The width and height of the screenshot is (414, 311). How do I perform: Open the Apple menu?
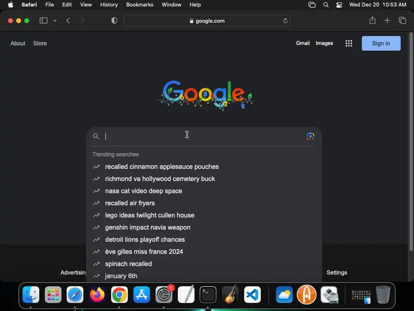11,5
